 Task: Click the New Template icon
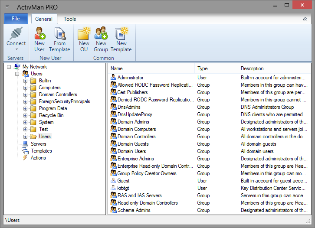coord(121,33)
